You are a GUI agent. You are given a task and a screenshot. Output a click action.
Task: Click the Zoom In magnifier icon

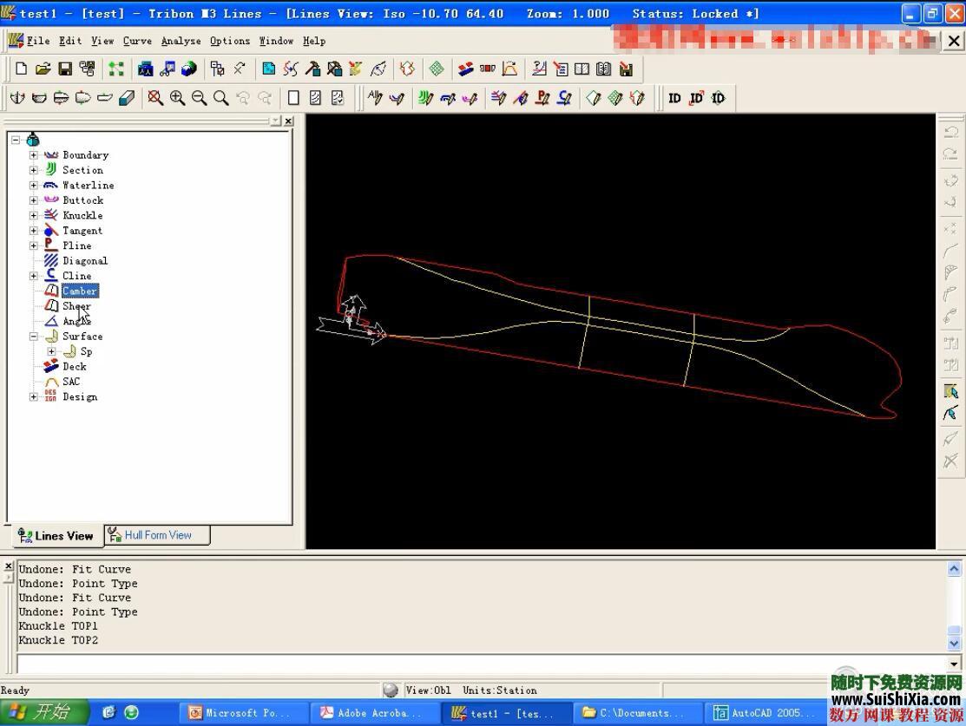[x=177, y=98]
